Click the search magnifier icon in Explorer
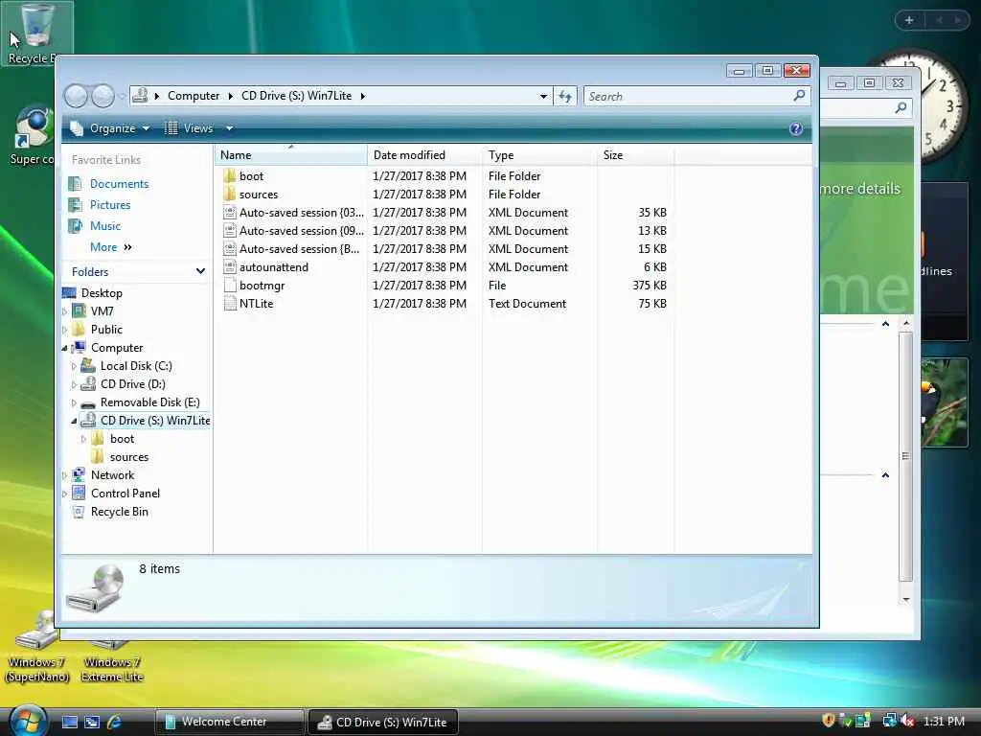The height and width of the screenshot is (736, 981). click(x=799, y=96)
